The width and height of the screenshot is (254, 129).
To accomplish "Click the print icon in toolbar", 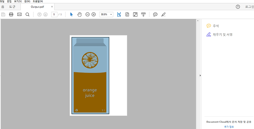I will pyautogui.click(x=11, y=14).
